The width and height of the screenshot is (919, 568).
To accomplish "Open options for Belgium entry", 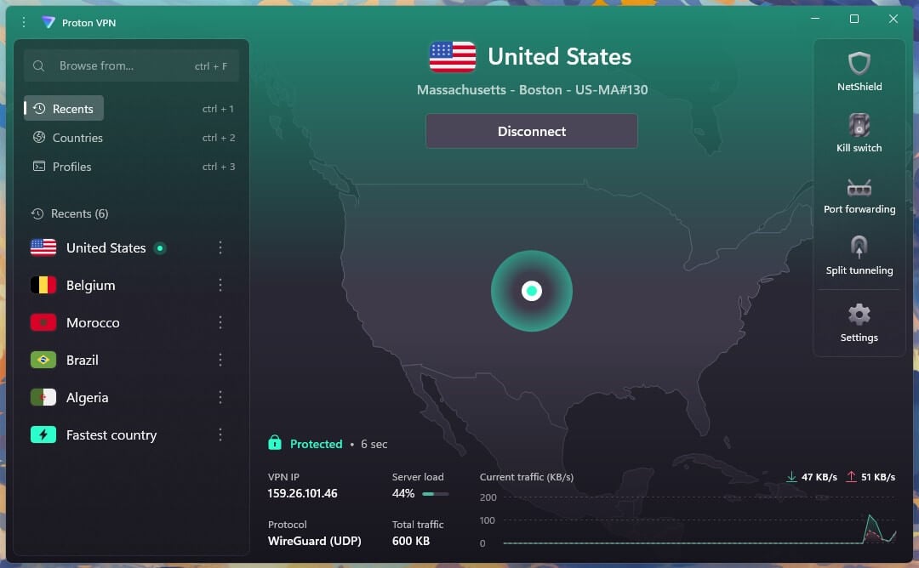I will (x=220, y=285).
